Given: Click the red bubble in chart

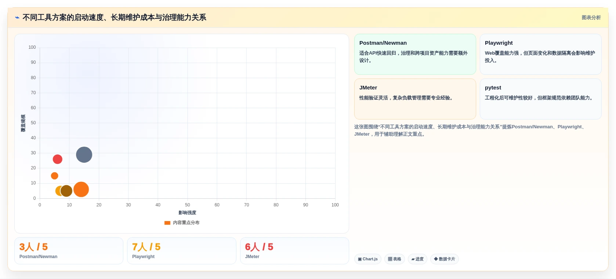Looking at the screenshot, I should 58,159.
